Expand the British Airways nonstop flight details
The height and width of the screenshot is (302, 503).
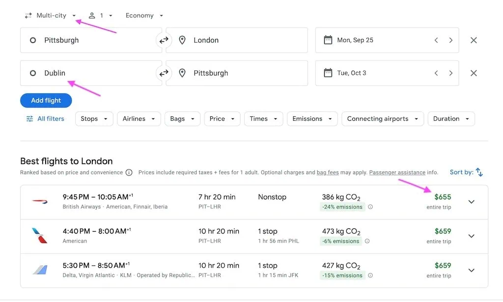coord(471,202)
